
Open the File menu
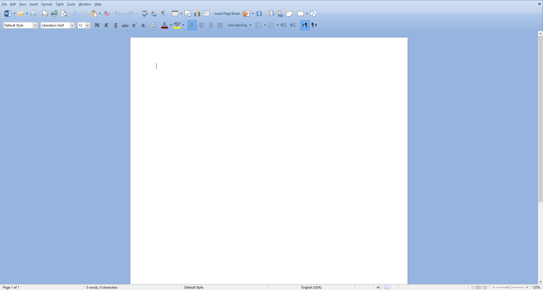coord(4,4)
